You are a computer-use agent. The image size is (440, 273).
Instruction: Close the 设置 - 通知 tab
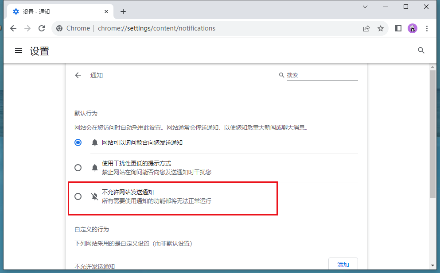point(106,12)
